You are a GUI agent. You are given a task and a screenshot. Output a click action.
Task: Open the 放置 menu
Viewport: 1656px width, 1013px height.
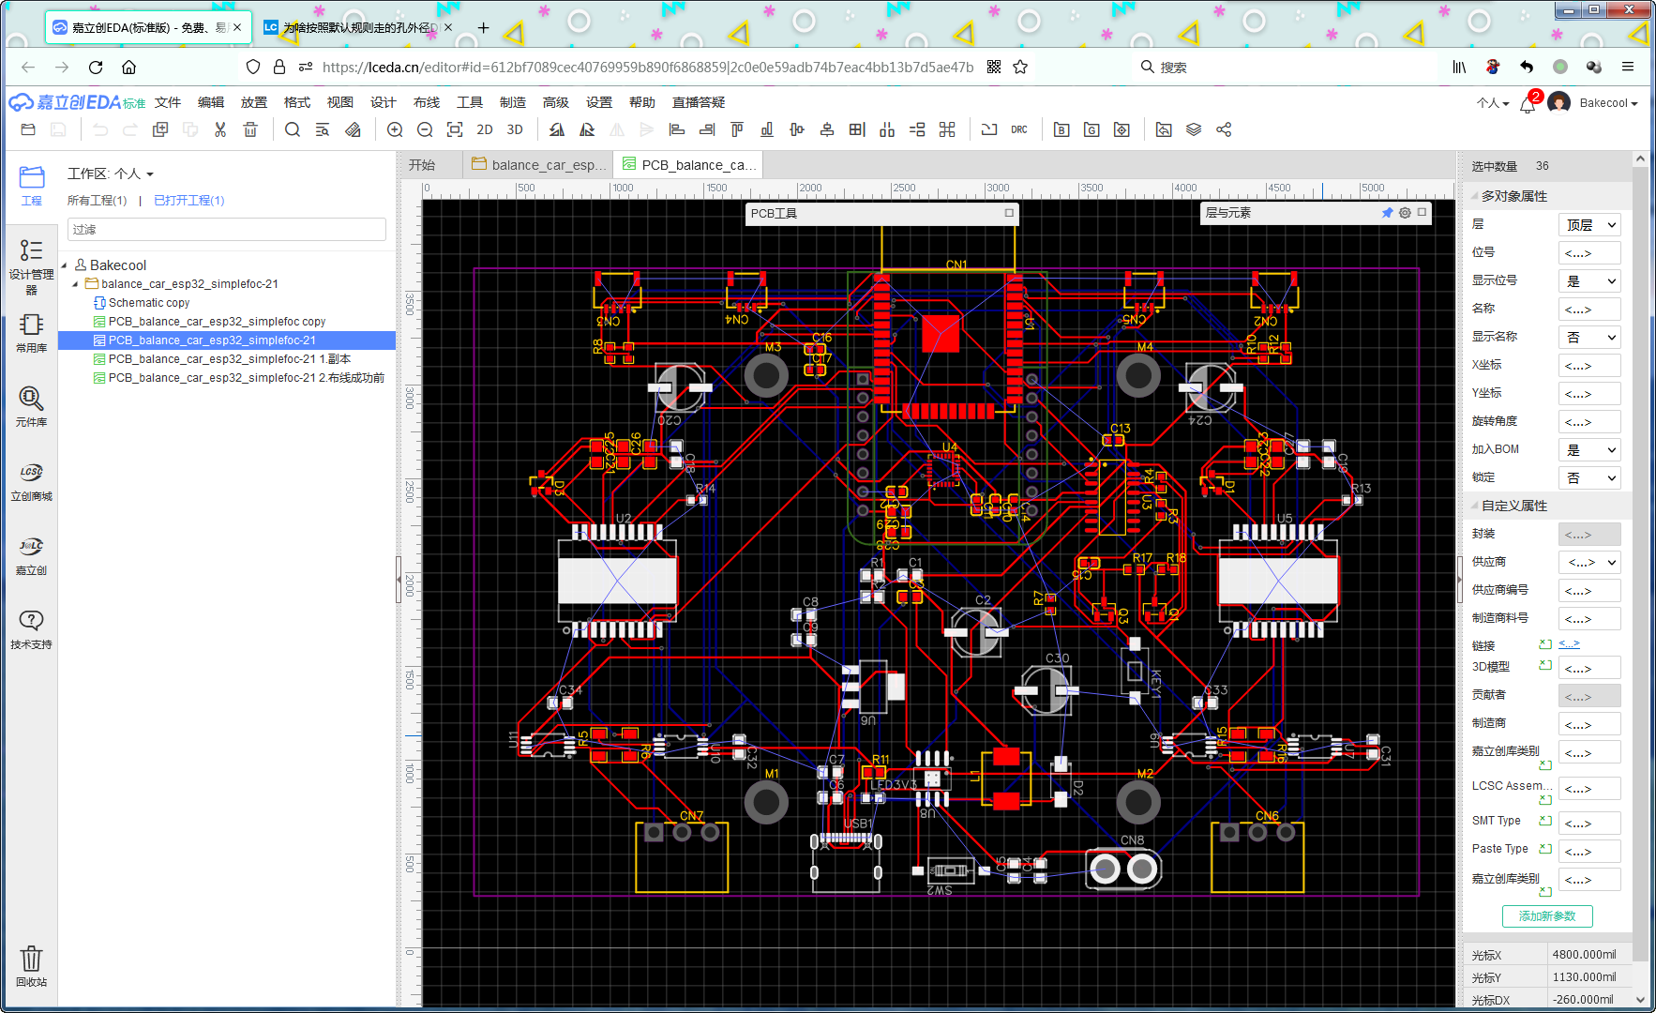[x=254, y=102]
